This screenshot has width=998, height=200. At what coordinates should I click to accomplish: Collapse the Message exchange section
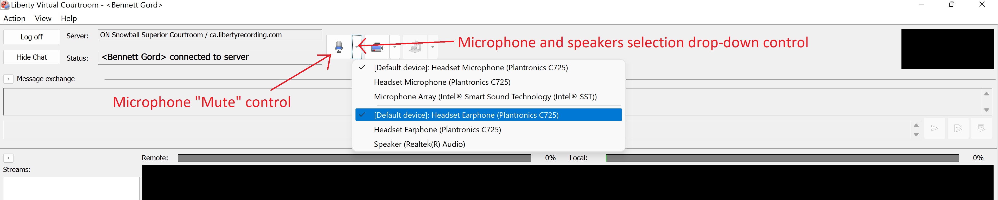click(8, 79)
